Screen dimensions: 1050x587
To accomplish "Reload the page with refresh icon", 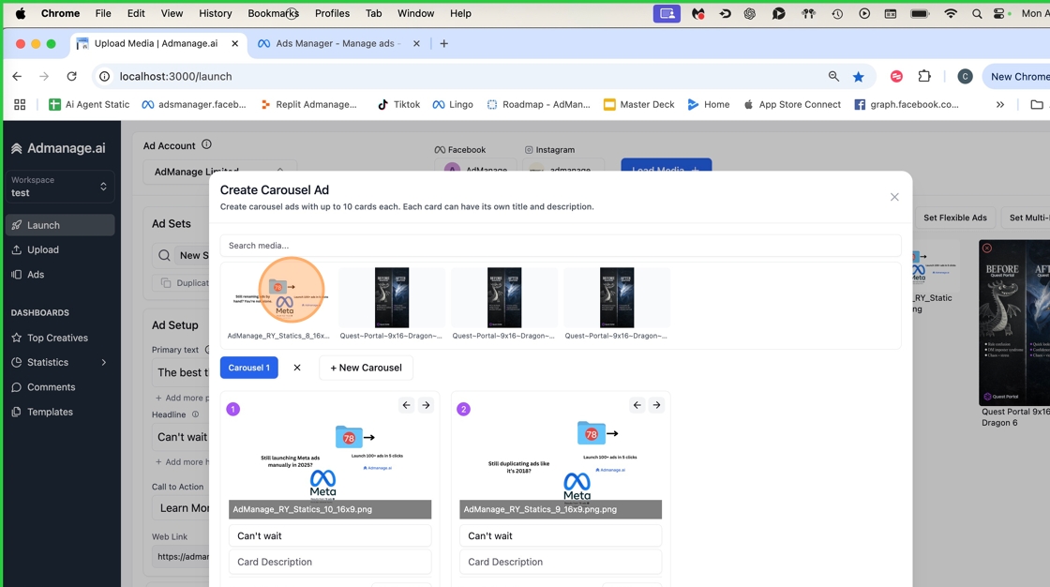I will pos(71,76).
